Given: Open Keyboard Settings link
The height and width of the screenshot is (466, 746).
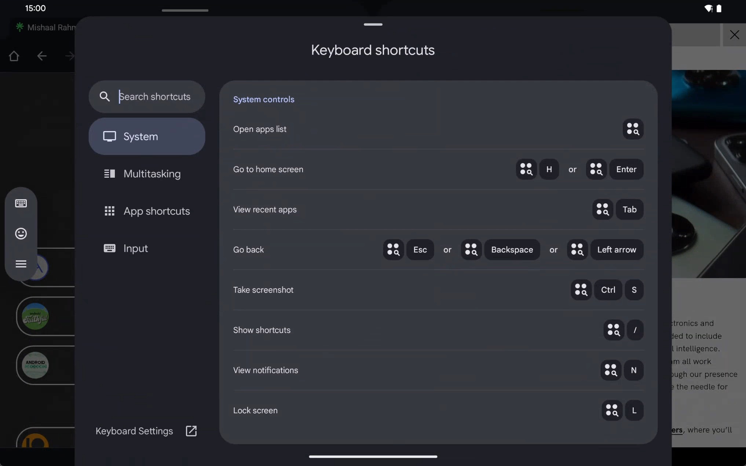Looking at the screenshot, I should [134, 431].
